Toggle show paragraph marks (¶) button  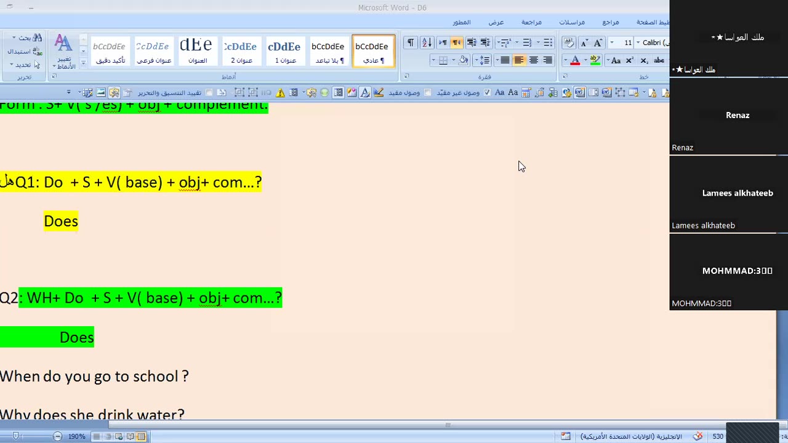(410, 42)
